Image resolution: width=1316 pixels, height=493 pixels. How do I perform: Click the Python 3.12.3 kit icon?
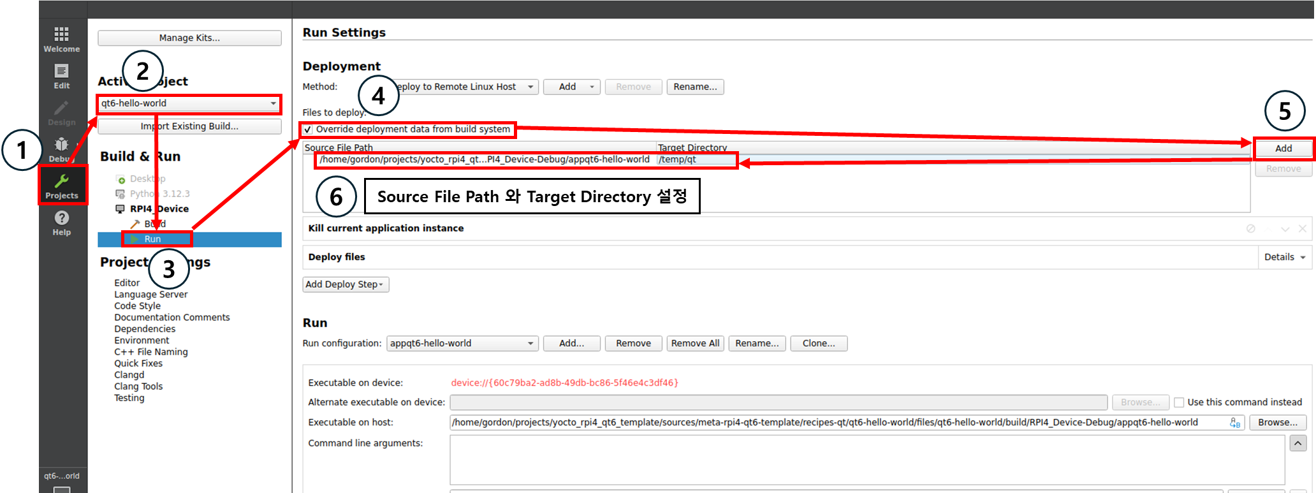pos(120,194)
